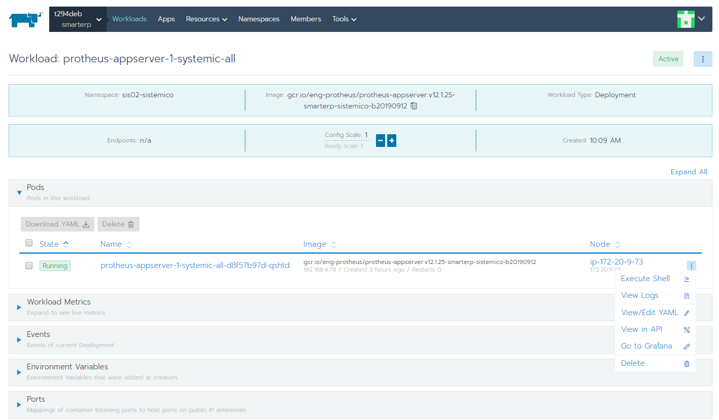719x420 pixels.
Task: Click the View/Edit YAML pencil icon
Action: pyautogui.click(x=687, y=313)
